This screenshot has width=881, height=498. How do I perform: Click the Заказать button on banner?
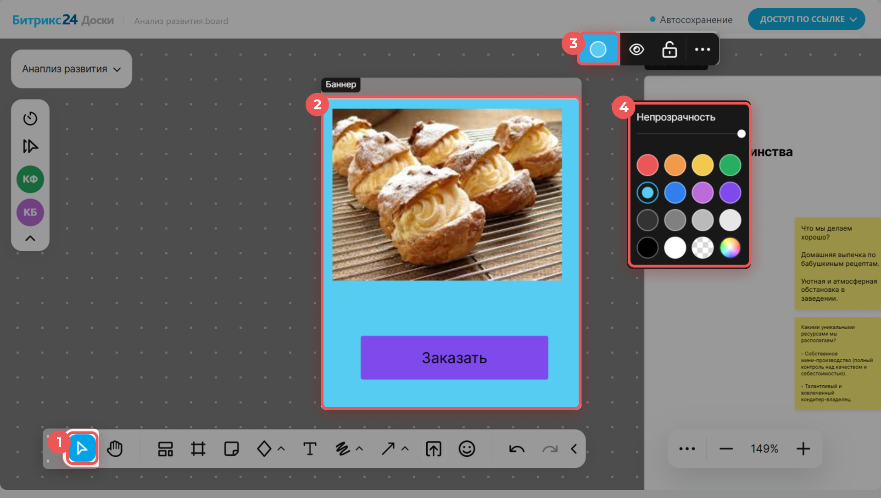point(454,358)
